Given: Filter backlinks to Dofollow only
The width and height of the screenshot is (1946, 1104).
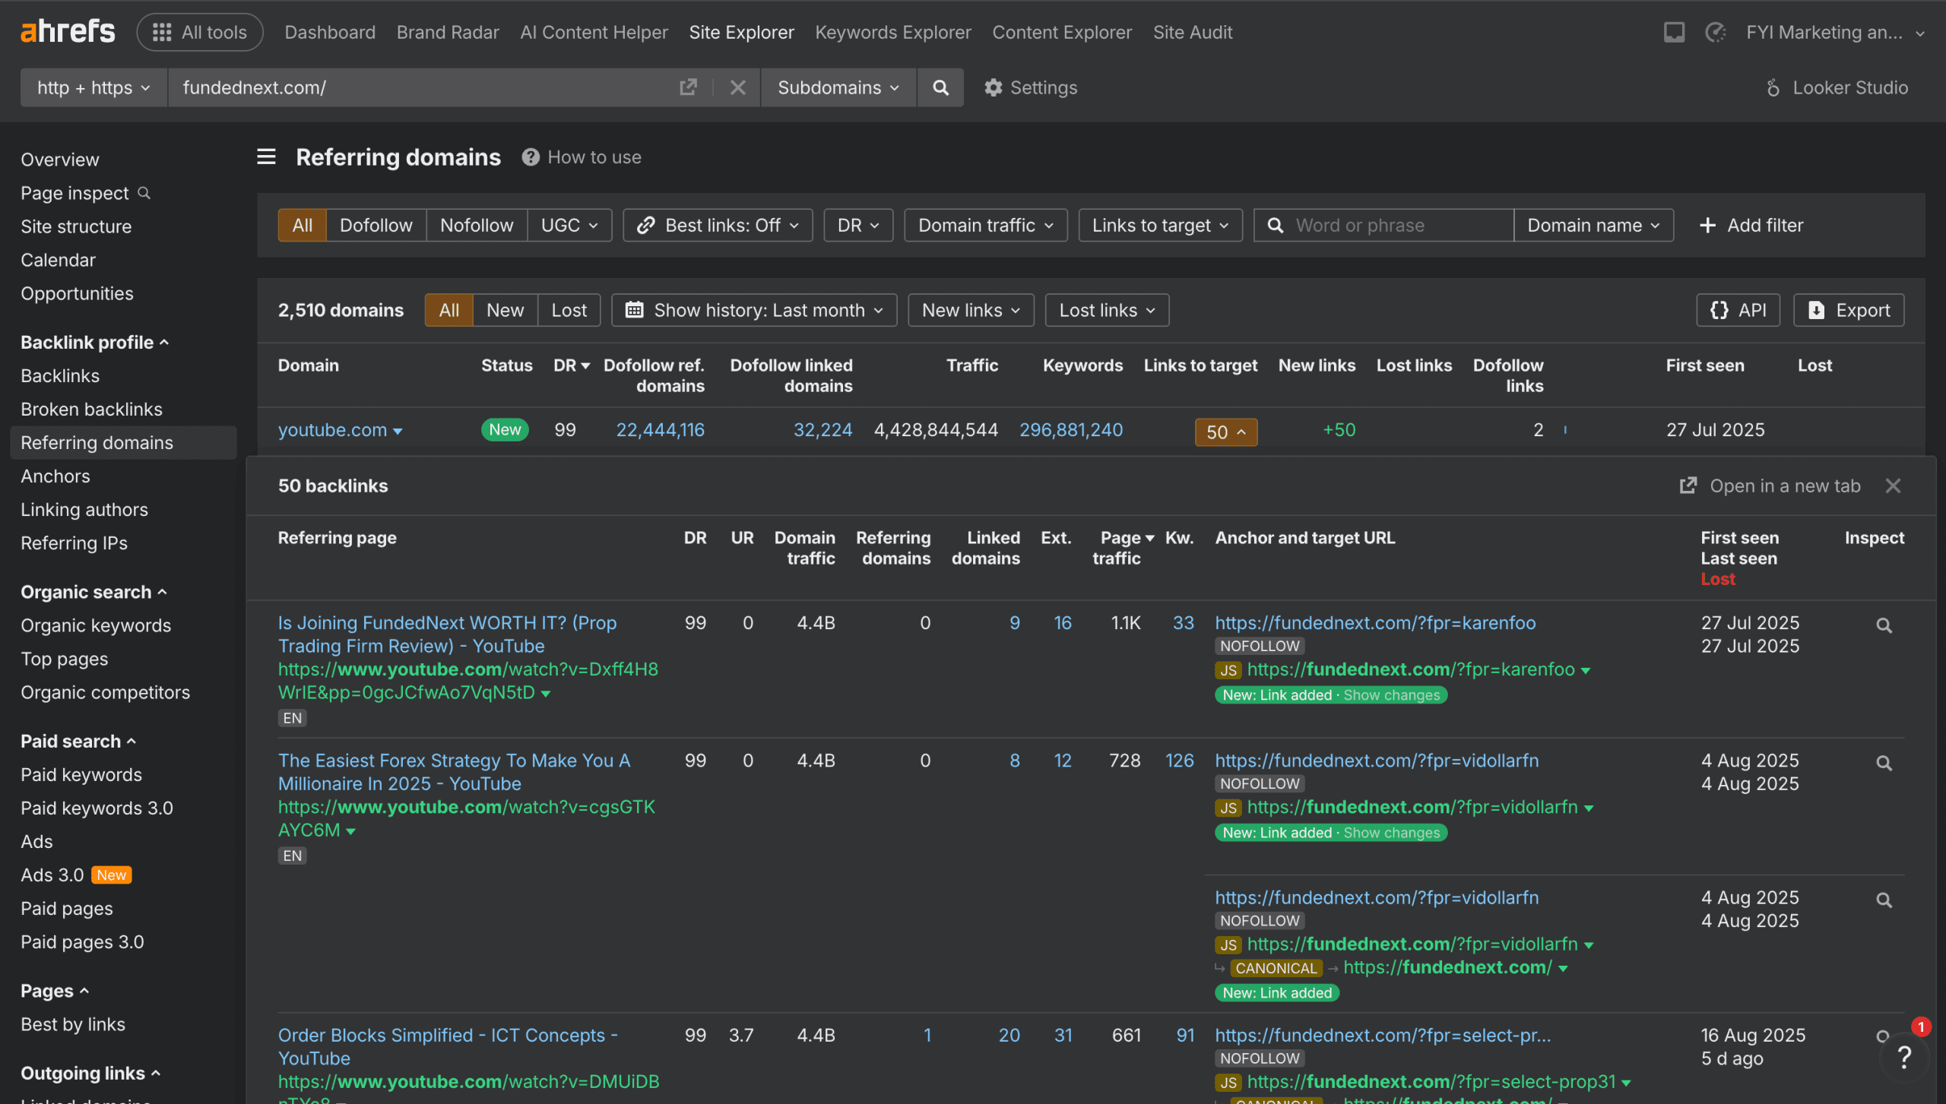Looking at the screenshot, I should point(375,225).
